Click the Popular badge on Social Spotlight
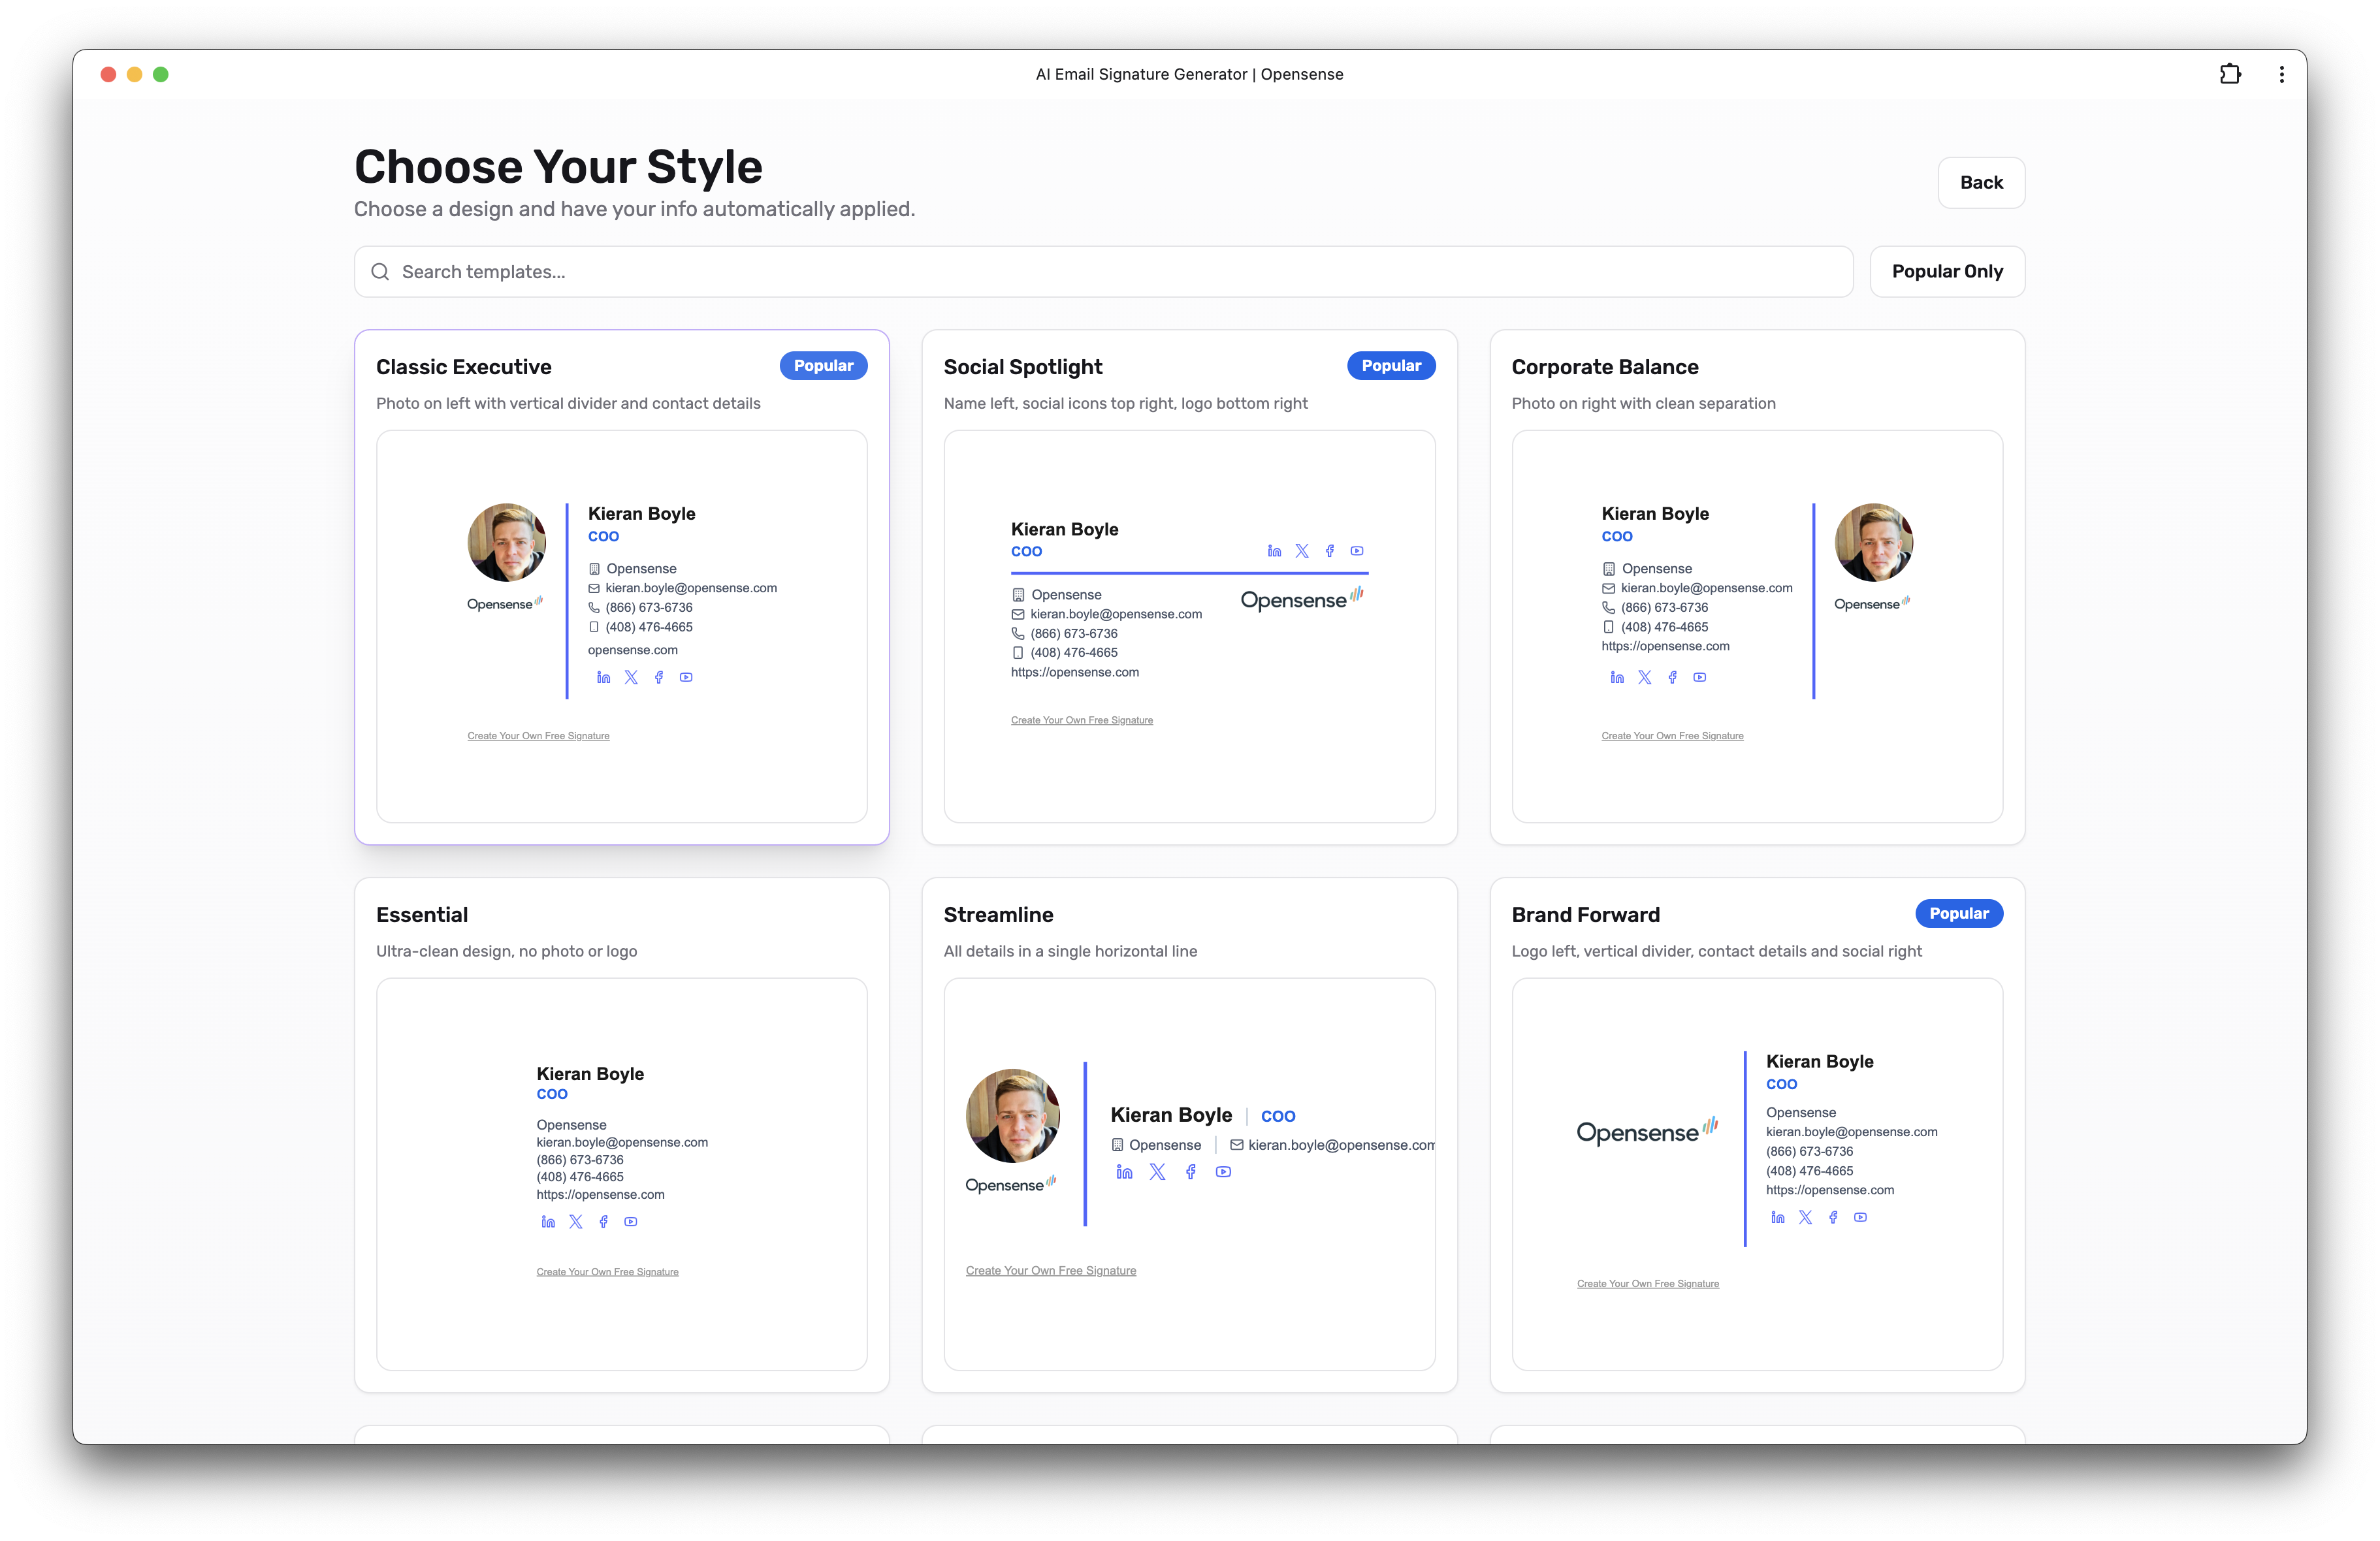The height and width of the screenshot is (1541, 2380). (x=1391, y=365)
